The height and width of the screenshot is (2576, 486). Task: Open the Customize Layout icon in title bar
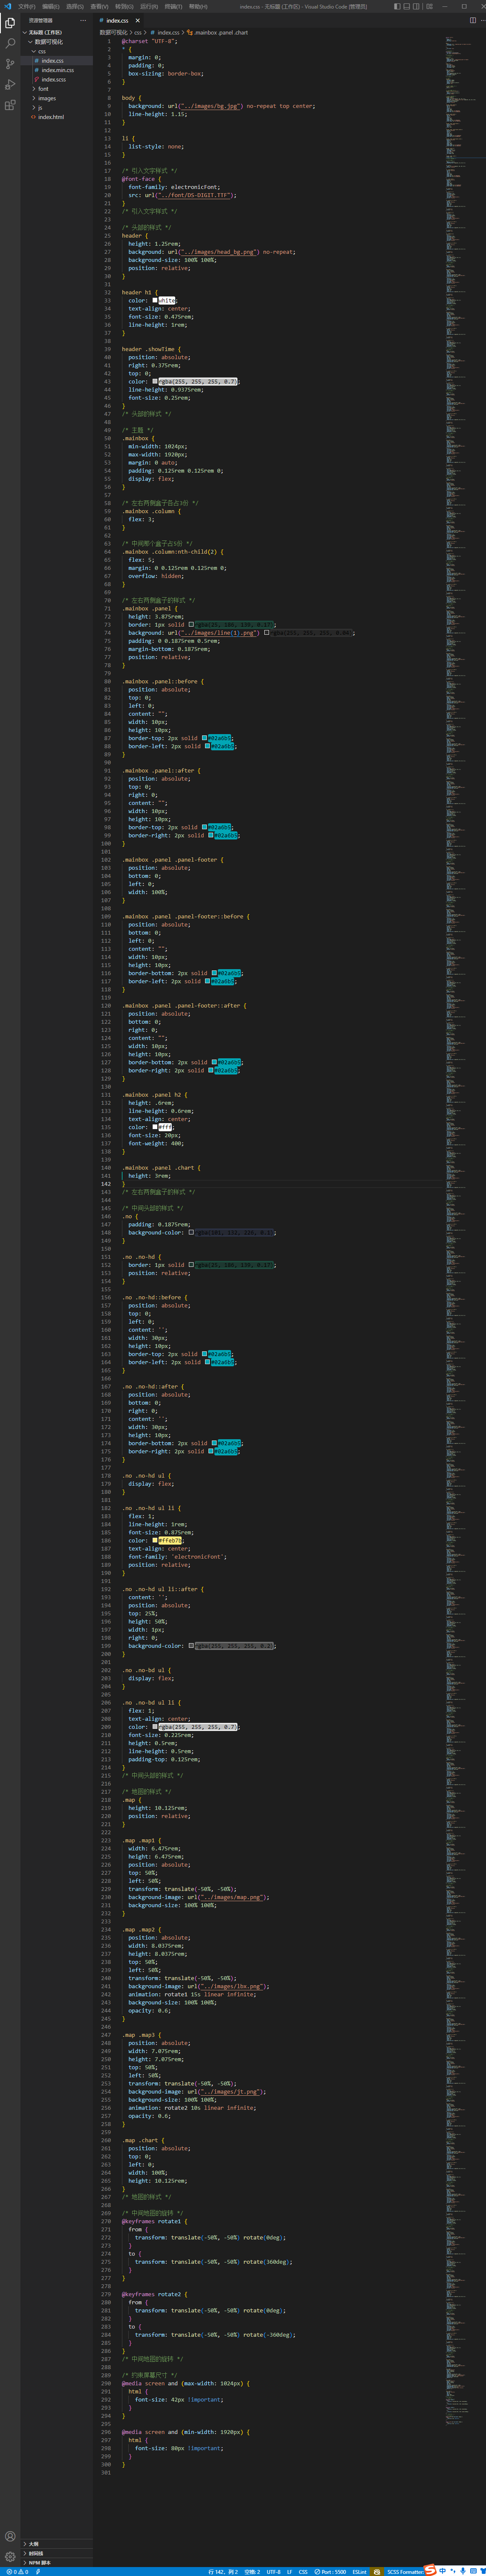(429, 6)
